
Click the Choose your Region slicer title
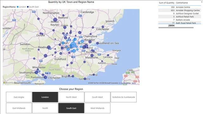point(71,89)
